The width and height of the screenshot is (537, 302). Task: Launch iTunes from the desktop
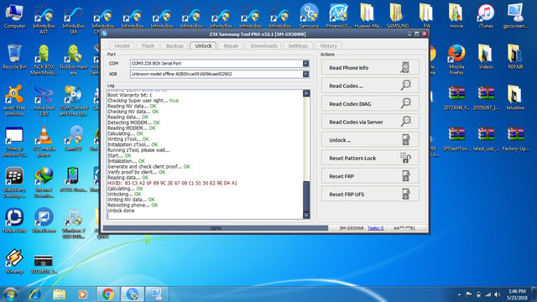pyautogui.click(x=486, y=17)
